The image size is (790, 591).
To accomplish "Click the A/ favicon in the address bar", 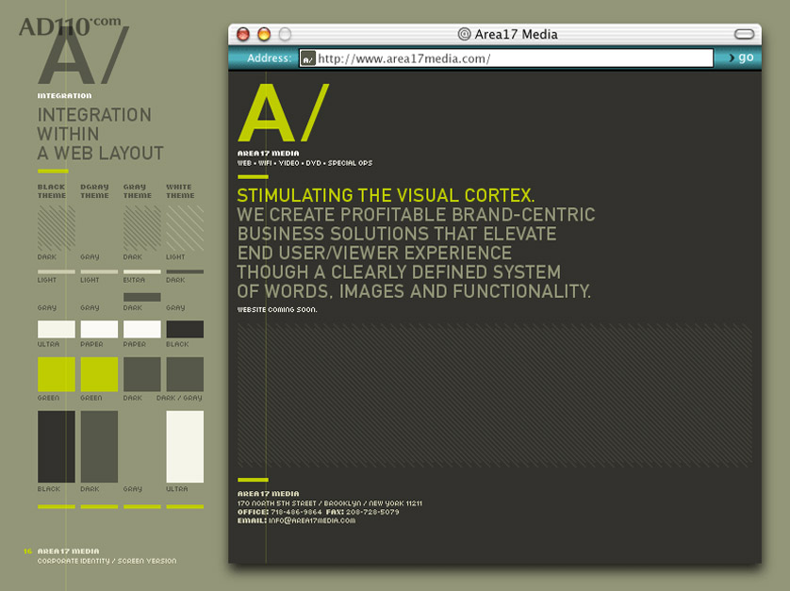I will [307, 58].
